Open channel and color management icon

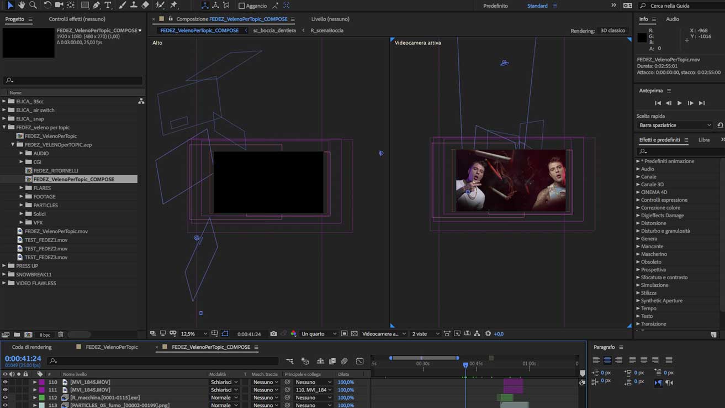click(x=294, y=334)
